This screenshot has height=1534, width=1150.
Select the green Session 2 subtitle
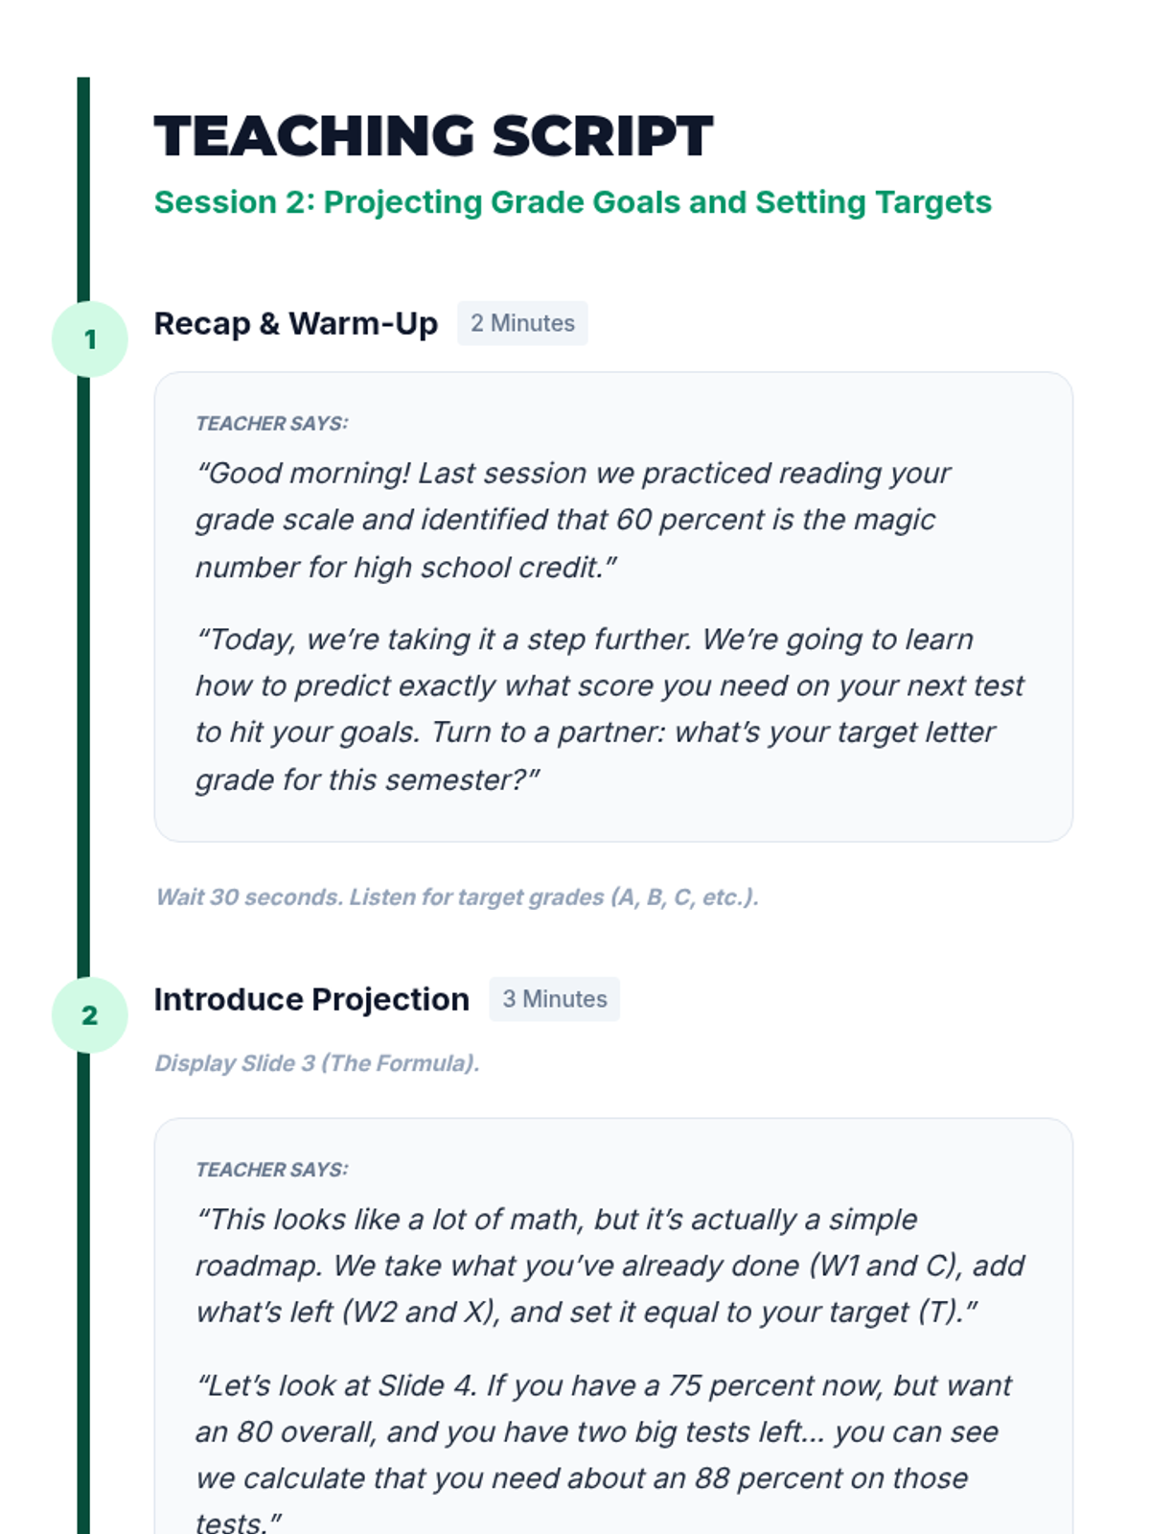(x=572, y=202)
